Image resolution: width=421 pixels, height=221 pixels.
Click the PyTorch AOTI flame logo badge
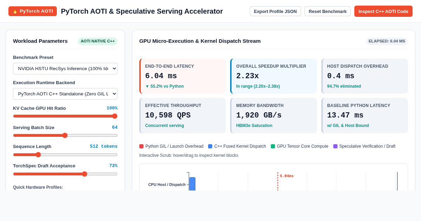(33, 11)
